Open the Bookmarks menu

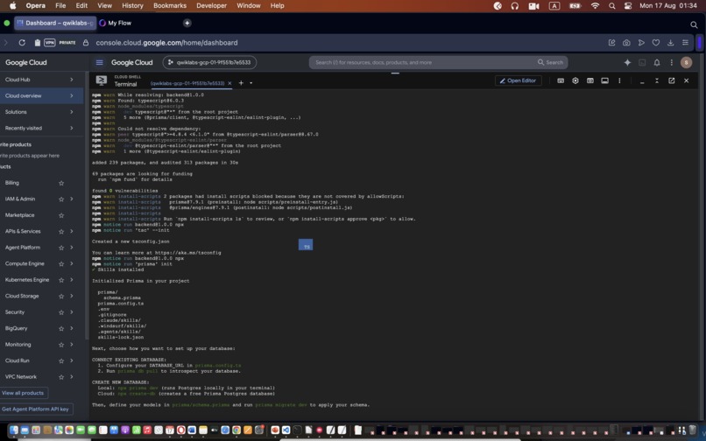pos(170,5)
